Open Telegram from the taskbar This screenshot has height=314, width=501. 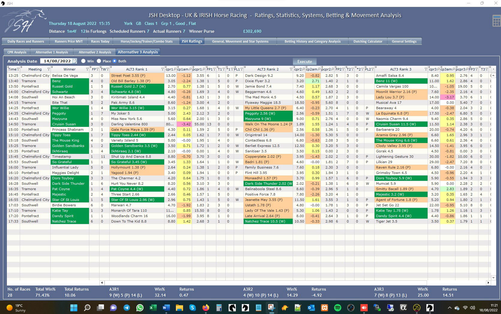click(x=127, y=308)
